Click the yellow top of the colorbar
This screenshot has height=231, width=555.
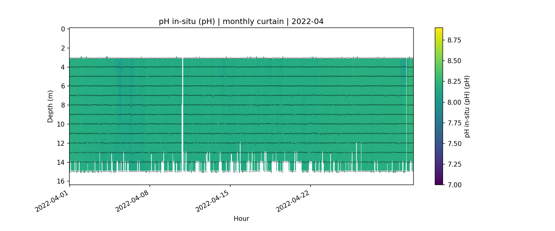coord(439,30)
